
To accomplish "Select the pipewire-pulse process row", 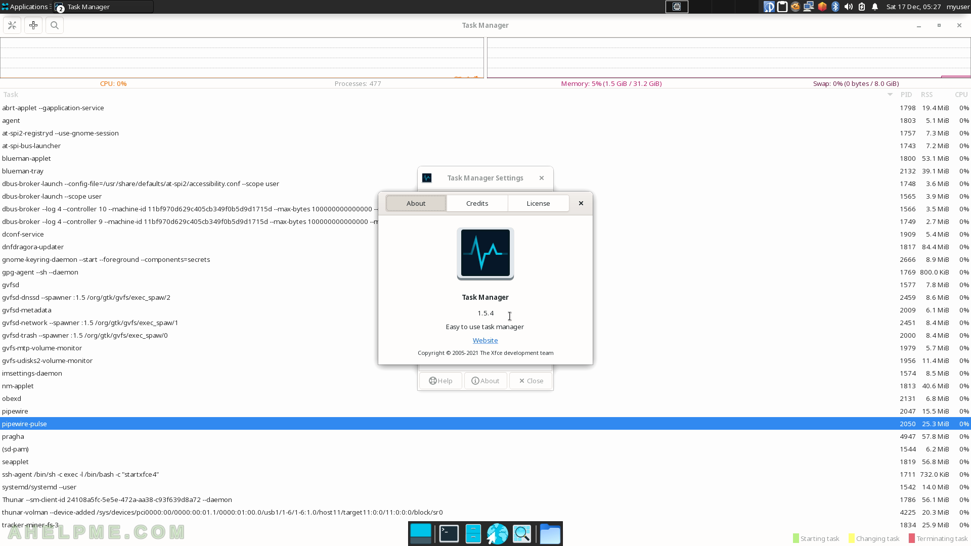I will coord(485,424).
